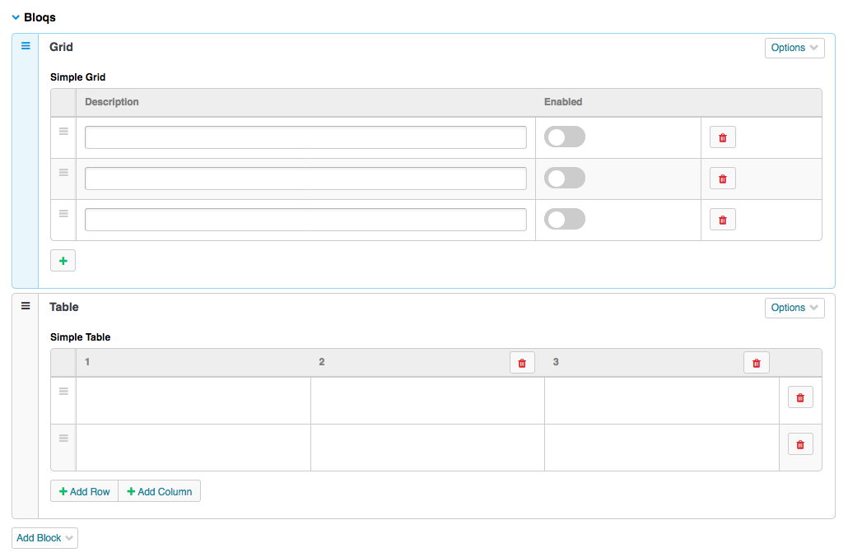Click third grid row reorder handle

(x=63, y=213)
